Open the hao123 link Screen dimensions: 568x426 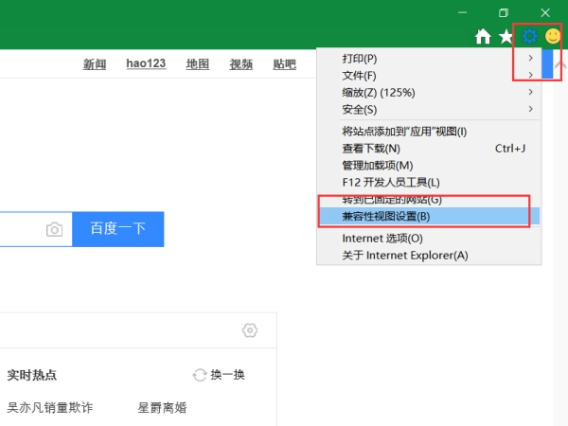[146, 63]
